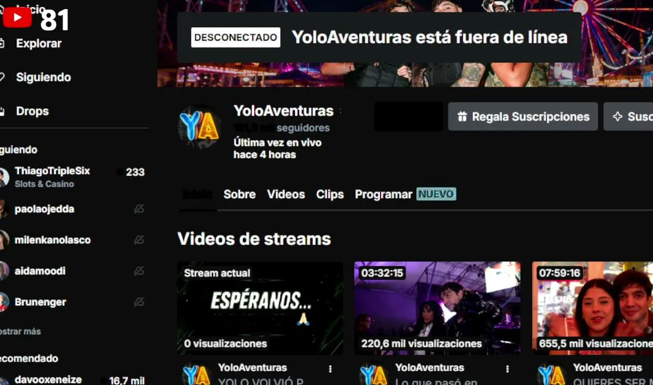The image size is (653, 385).
Task: Open the 07:59:16 video thumbnail
Action: click(593, 308)
